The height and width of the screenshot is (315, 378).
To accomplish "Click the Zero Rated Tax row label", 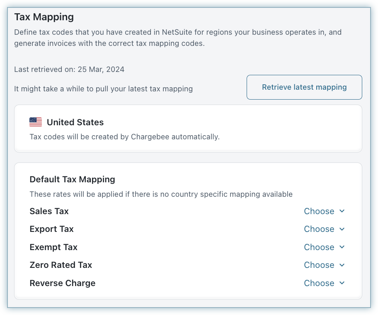I will tap(61, 265).
